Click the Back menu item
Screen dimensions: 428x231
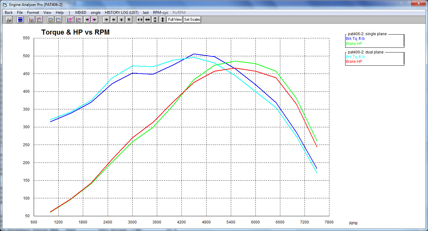[x=9, y=13]
